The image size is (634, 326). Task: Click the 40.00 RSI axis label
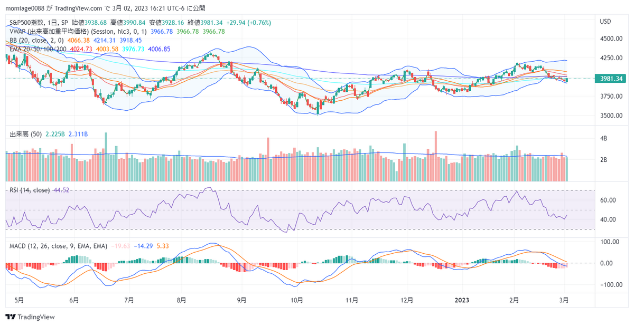[608, 220]
